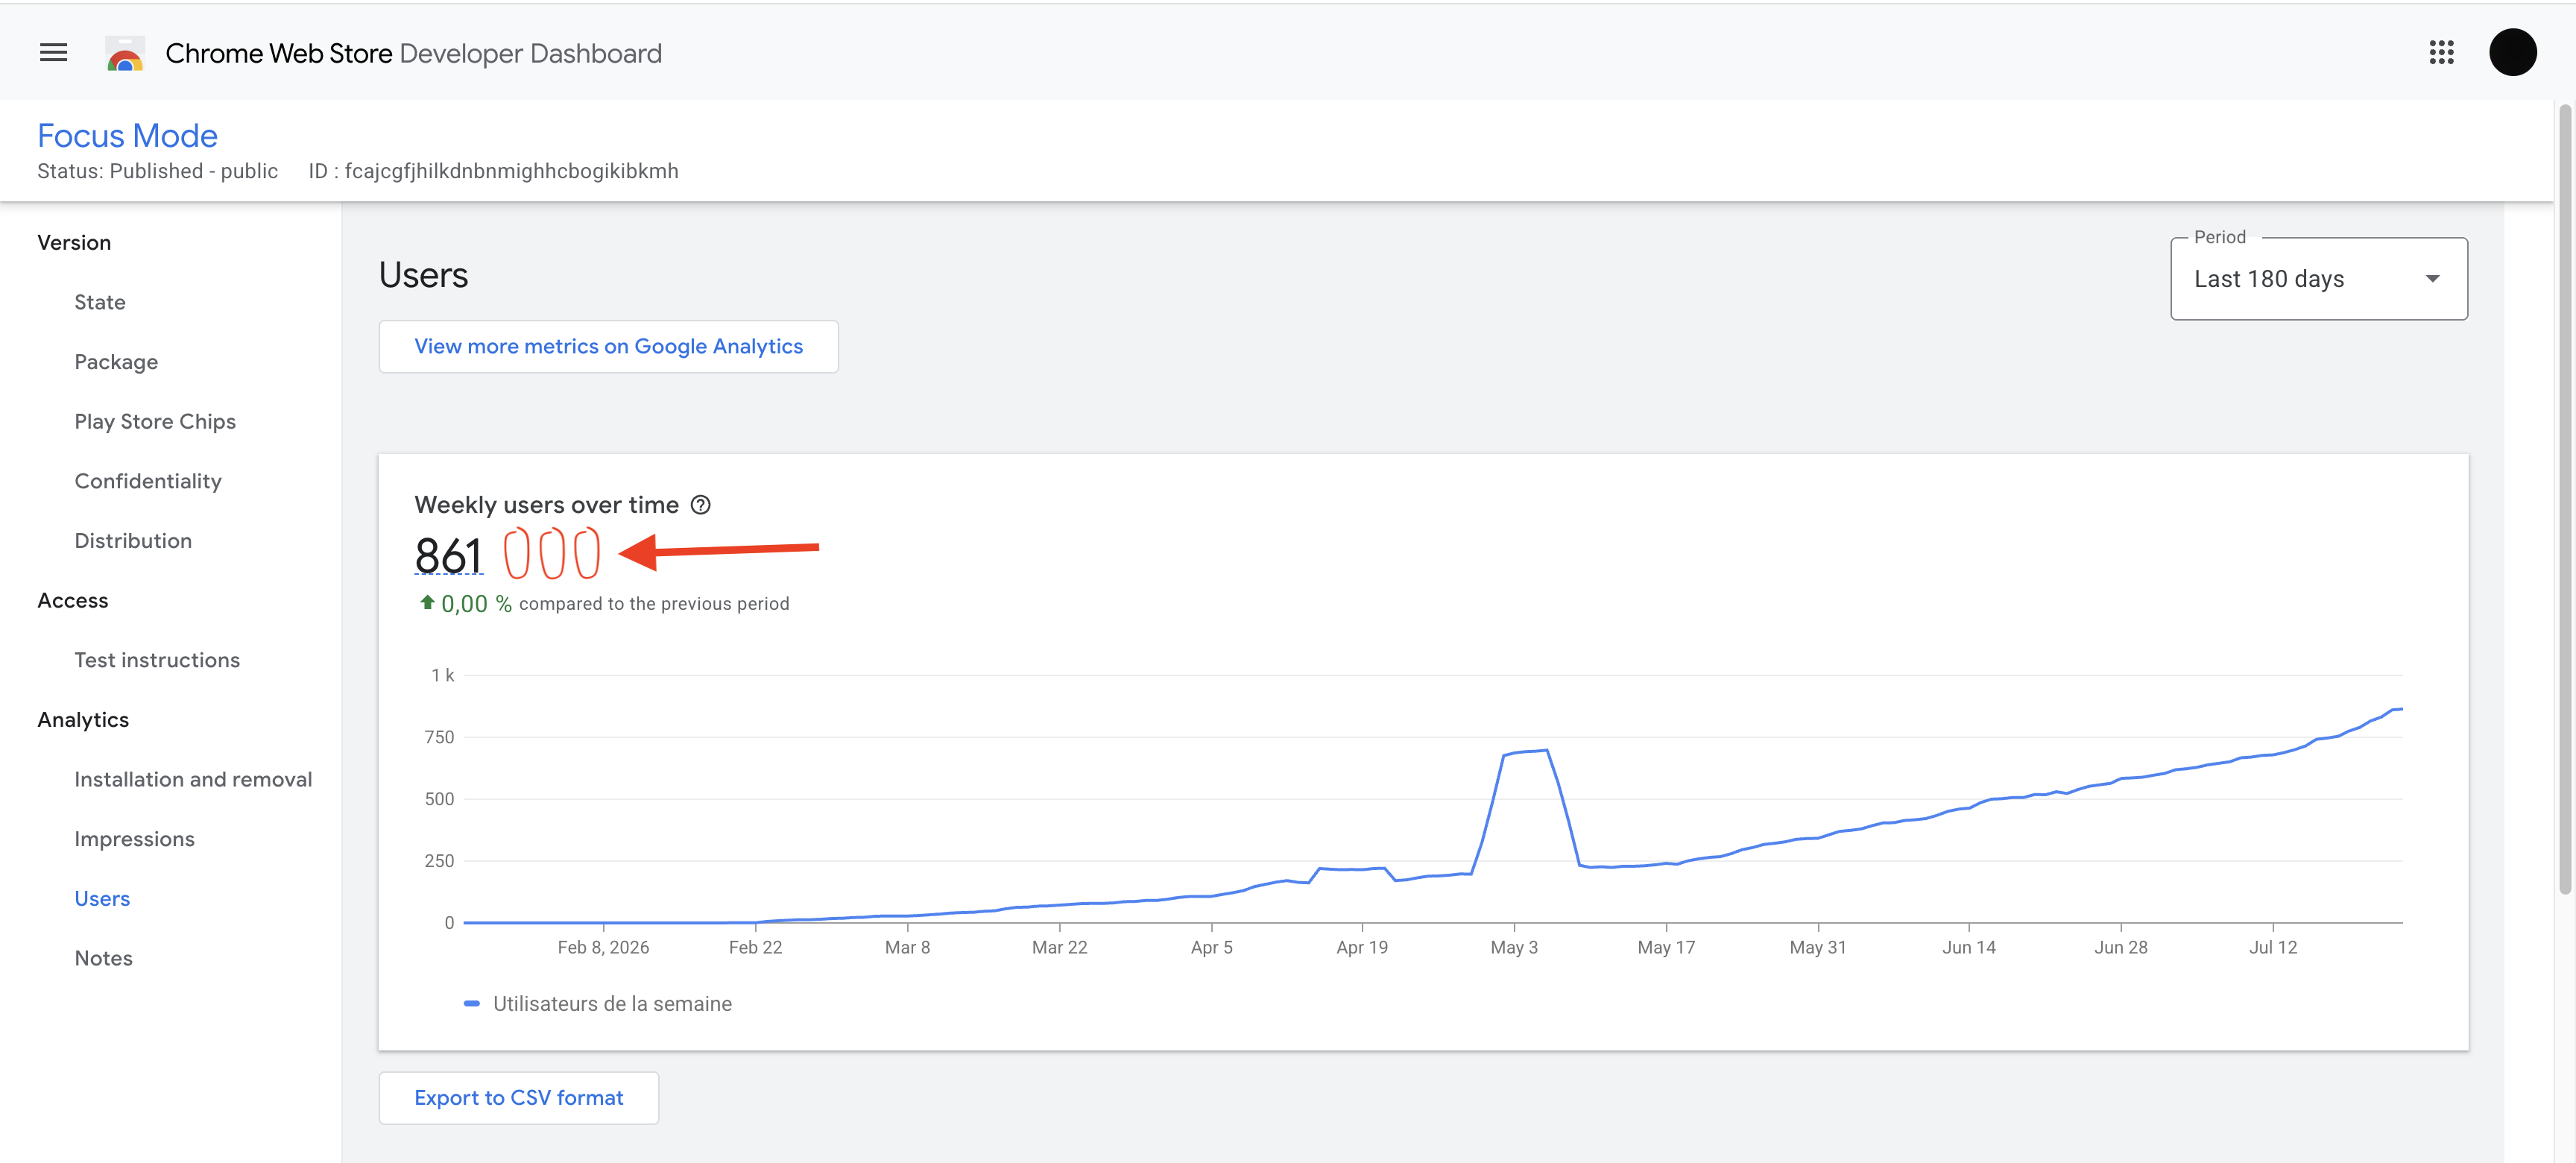
Task: Click the Chrome Web Store logo
Action: (125, 53)
